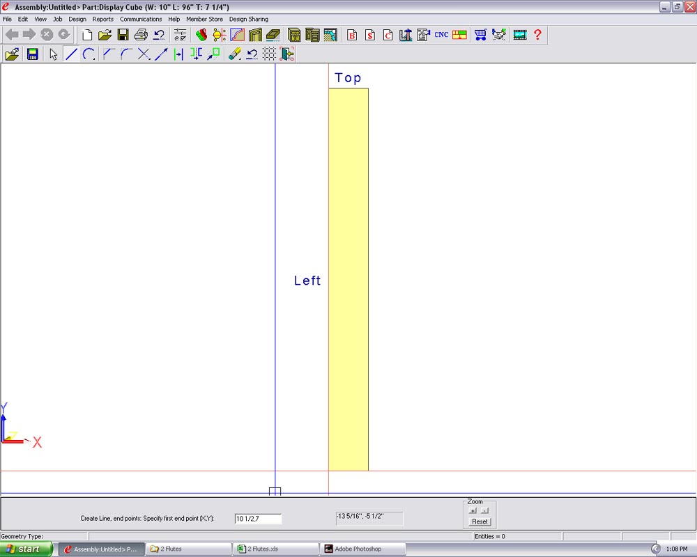This screenshot has height=557, width=697.
Task: Click the red question mark help icon
Action: (538, 35)
